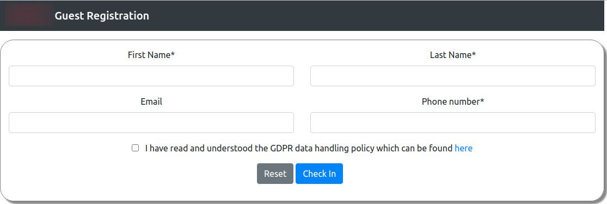
Task: Click the Reset button
Action: coord(275,174)
